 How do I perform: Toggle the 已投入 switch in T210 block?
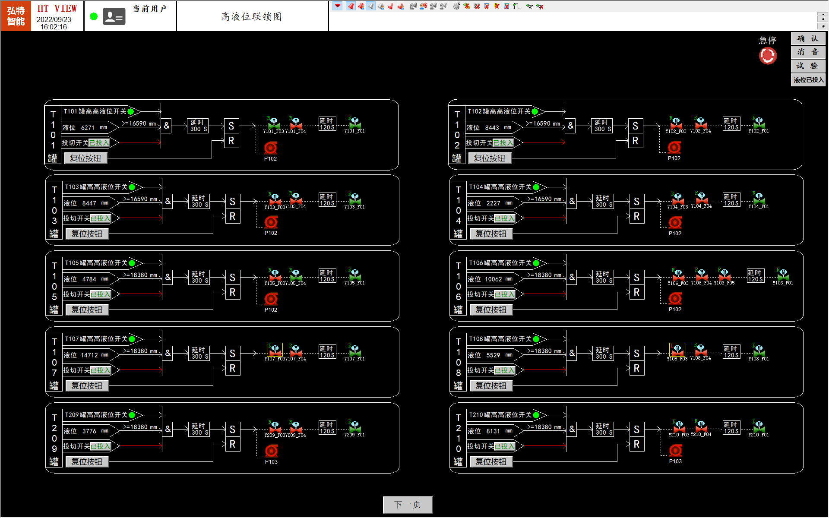(505, 446)
